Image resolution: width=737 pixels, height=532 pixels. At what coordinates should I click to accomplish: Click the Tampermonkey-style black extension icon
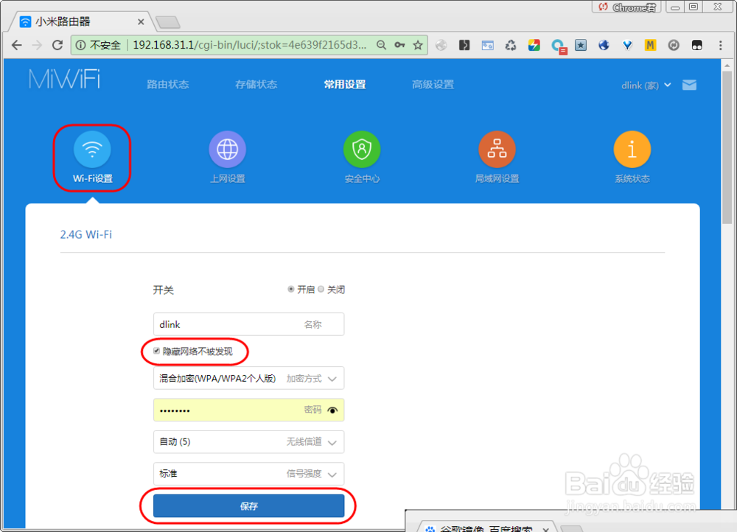coord(696,45)
